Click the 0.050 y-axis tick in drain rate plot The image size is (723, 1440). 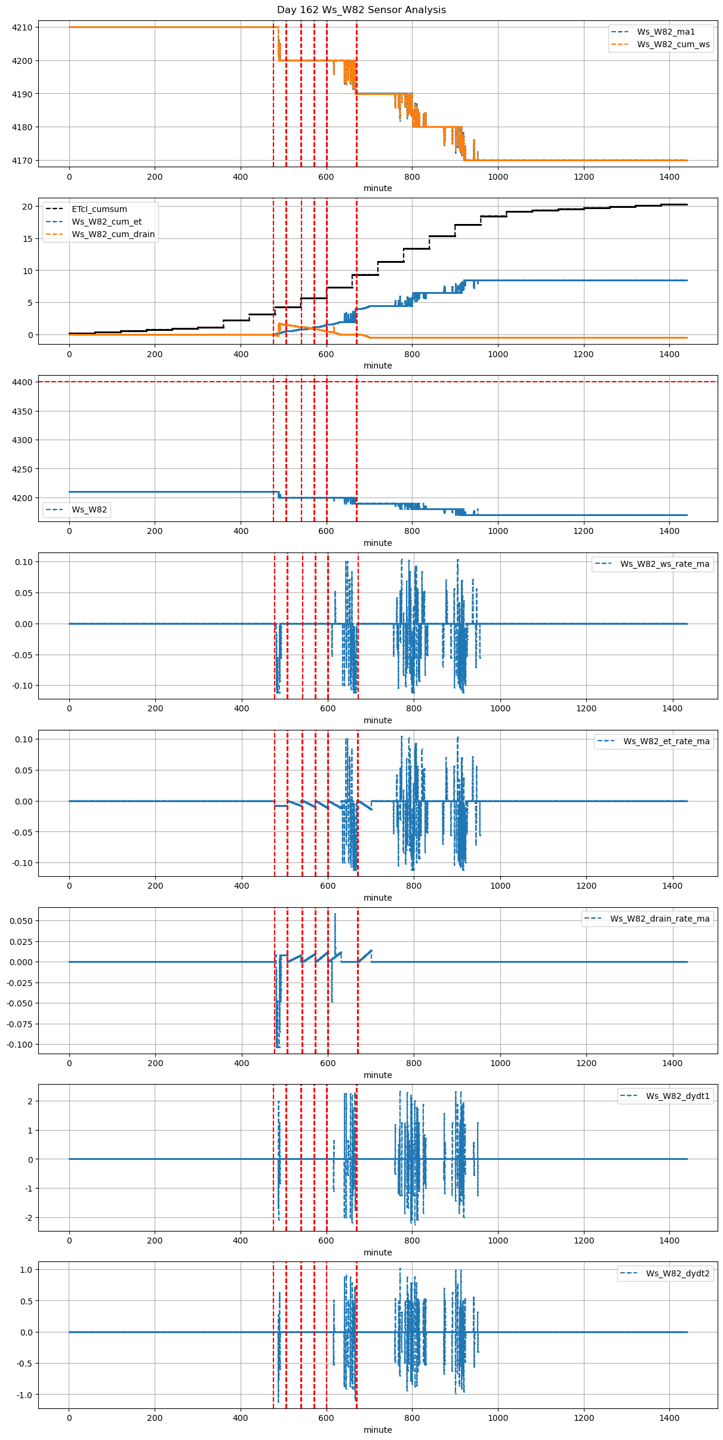pyautogui.click(x=21, y=922)
